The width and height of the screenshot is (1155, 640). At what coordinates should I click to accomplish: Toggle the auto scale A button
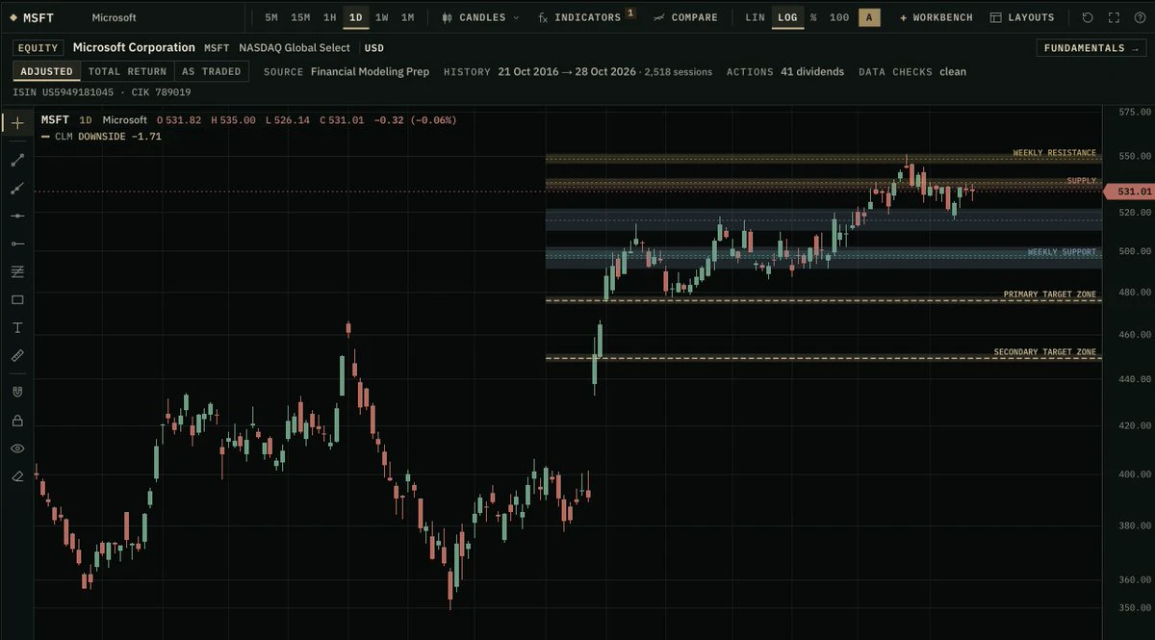(869, 17)
